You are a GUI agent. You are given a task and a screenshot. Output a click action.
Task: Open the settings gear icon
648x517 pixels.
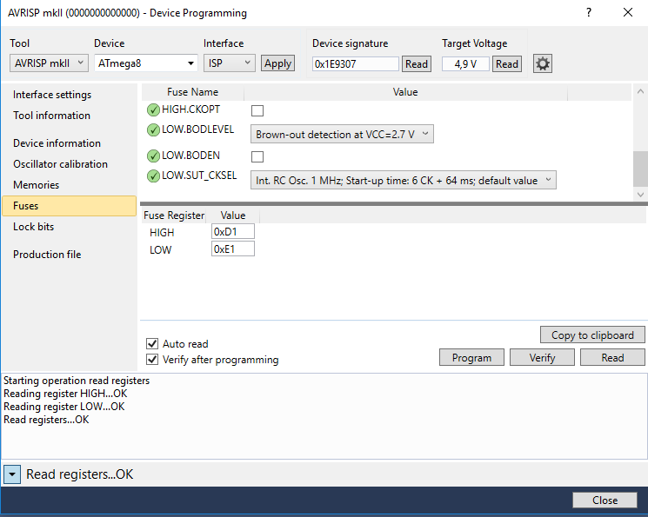pos(542,63)
